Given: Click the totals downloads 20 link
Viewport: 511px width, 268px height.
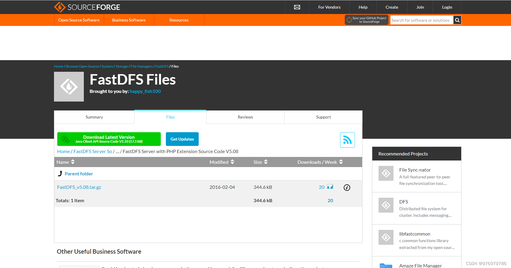Looking at the screenshot, I should 330,200.
